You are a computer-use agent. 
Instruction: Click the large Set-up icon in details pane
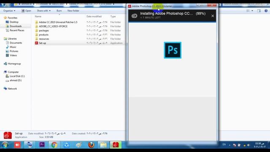coord(8,135)
